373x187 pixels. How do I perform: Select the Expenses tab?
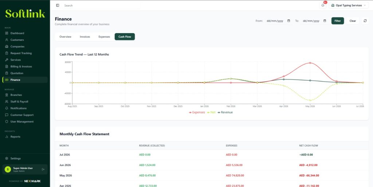[104, 37]
